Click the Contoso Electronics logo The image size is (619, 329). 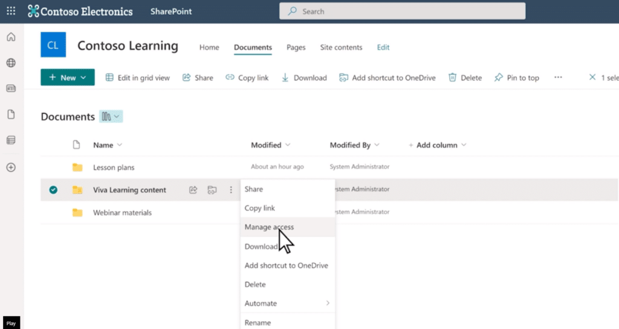(80, 11)
